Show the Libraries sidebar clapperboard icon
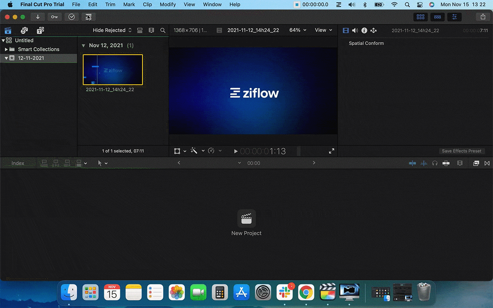This screenshot has width=493, height=308. tap(8, 30)
